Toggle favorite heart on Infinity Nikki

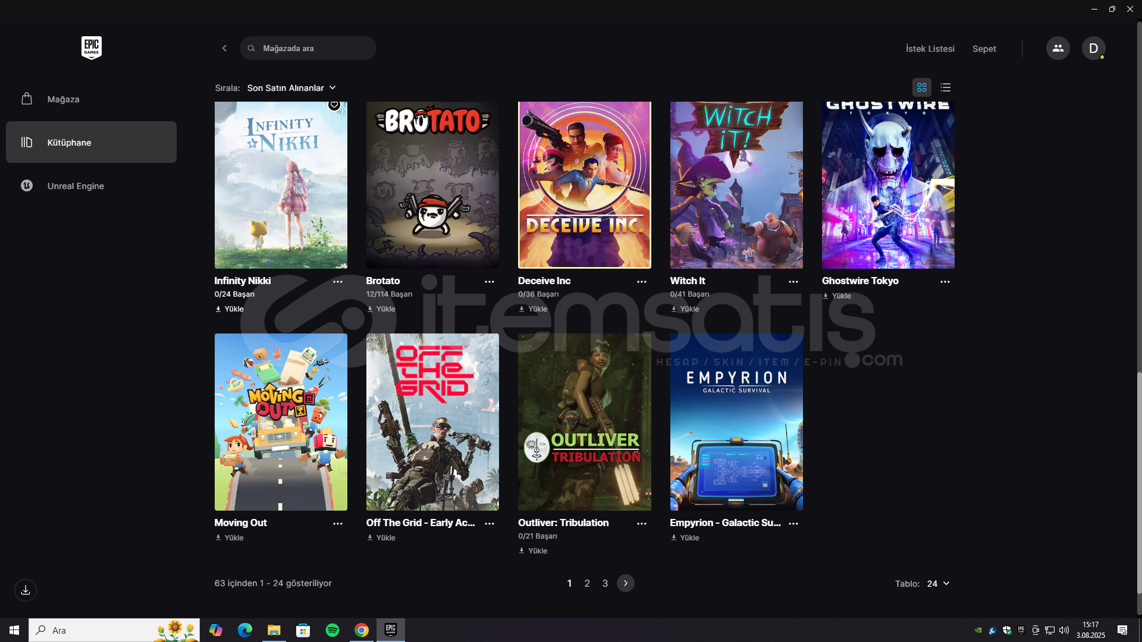(x=334, y=105)
